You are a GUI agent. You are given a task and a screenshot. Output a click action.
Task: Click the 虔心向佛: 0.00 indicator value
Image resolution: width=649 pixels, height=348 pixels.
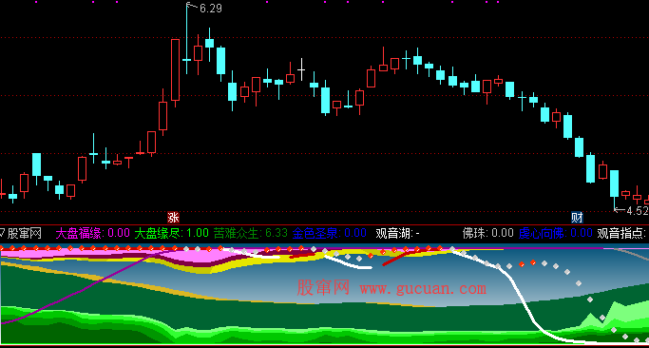556,234
